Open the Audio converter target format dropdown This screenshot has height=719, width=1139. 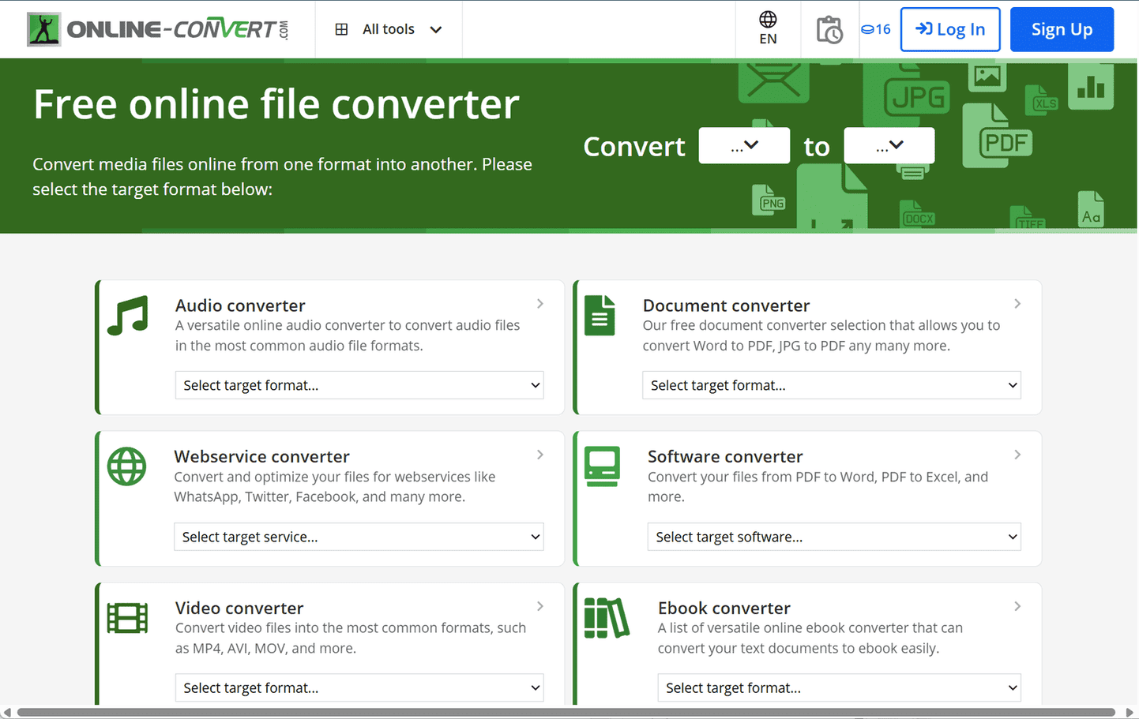[359, 385]
